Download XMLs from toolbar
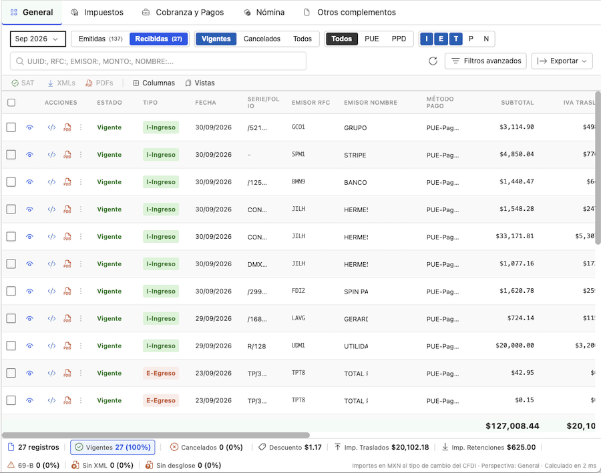This screenshot has width=601, height=473. (61, 83)
